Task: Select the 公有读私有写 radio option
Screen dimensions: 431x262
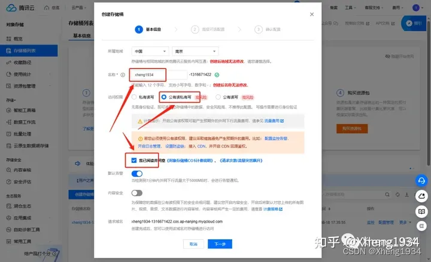Action: pyautogui.click(x=164, y=97)
